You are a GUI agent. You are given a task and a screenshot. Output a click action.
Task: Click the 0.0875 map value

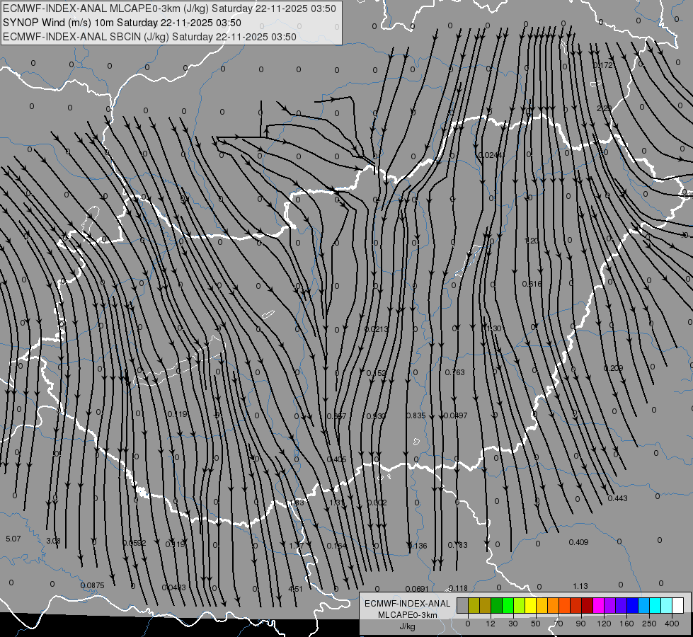92,586
